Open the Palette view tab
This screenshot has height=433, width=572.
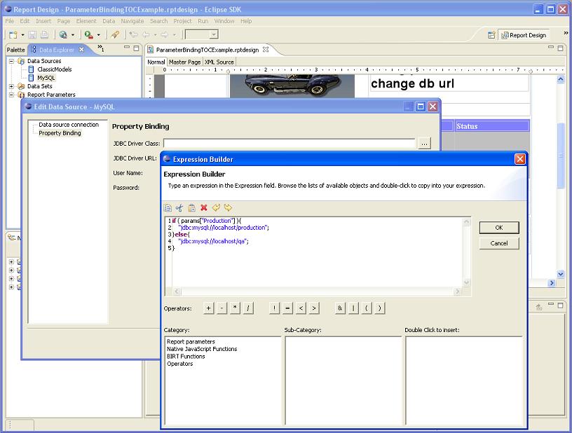16,50
